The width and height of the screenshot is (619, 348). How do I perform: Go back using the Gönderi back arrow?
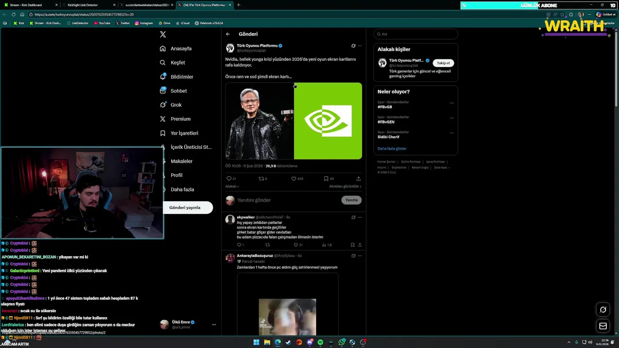[228, 34]
